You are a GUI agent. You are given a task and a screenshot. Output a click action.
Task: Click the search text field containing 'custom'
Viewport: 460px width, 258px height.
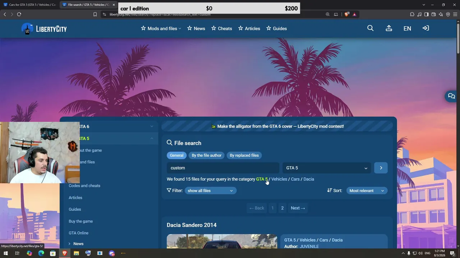click(x=223, y=168)
